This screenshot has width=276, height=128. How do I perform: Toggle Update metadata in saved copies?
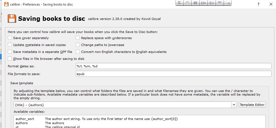(x=10, y=45)
